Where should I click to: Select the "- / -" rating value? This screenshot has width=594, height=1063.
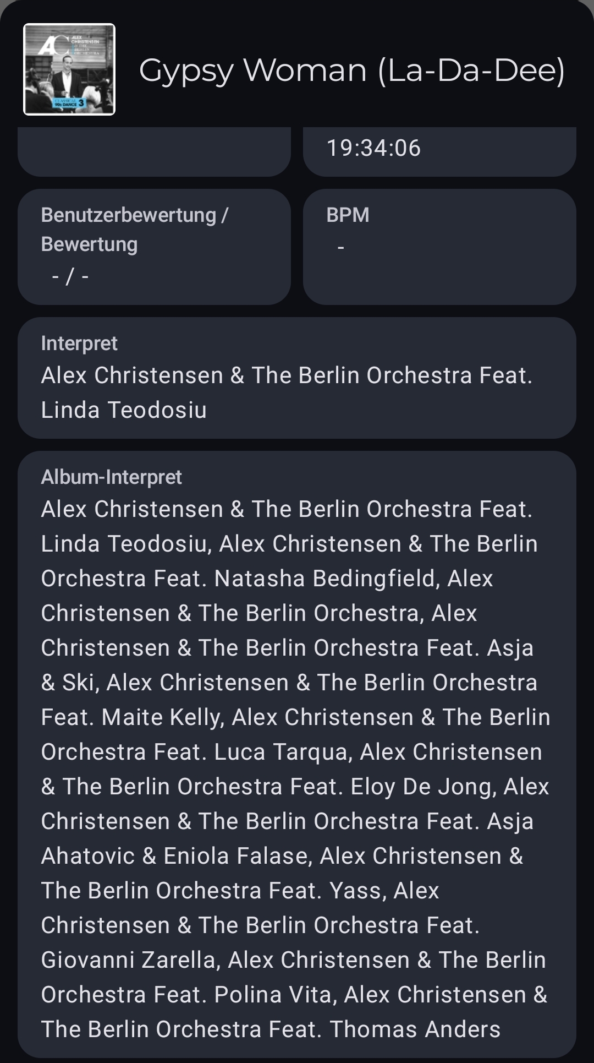coord(70,276)
